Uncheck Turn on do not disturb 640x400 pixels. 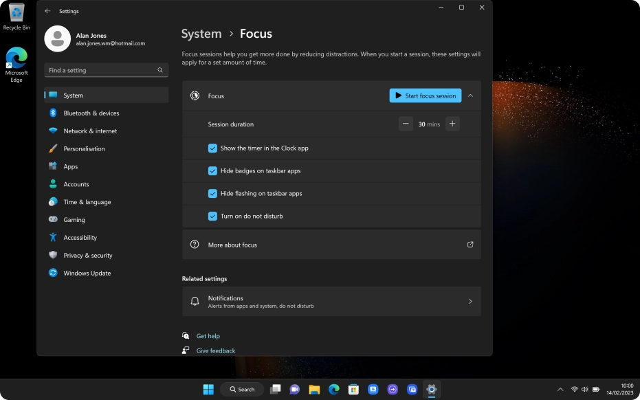[212, 216]
